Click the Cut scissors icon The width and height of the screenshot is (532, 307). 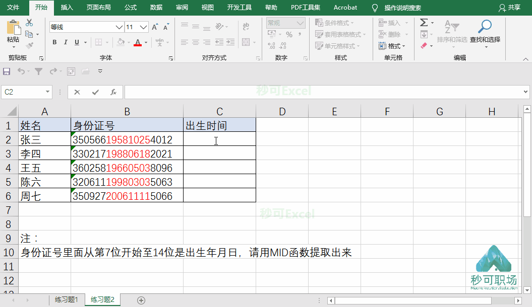(x=30, y=23)
